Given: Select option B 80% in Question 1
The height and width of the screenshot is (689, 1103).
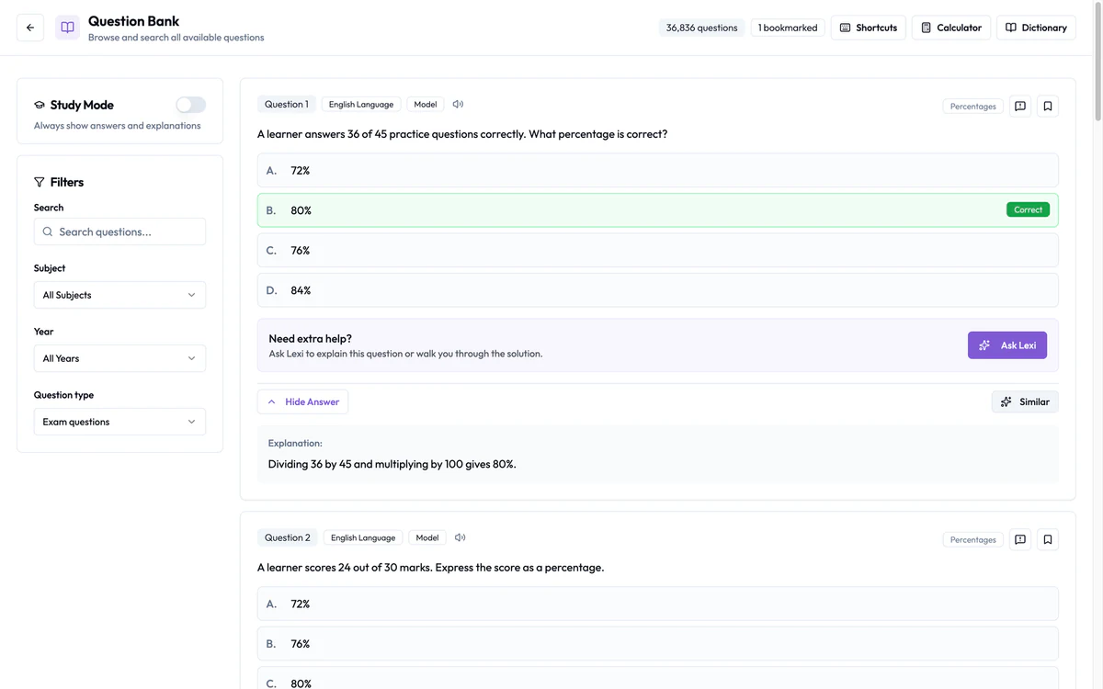Looking at the screenshot, I should pyautogui.click(x=658, y=210).
